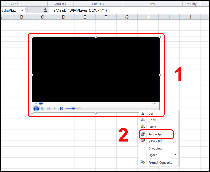Click the Controls ribbon group label

[x=98, y=4]
